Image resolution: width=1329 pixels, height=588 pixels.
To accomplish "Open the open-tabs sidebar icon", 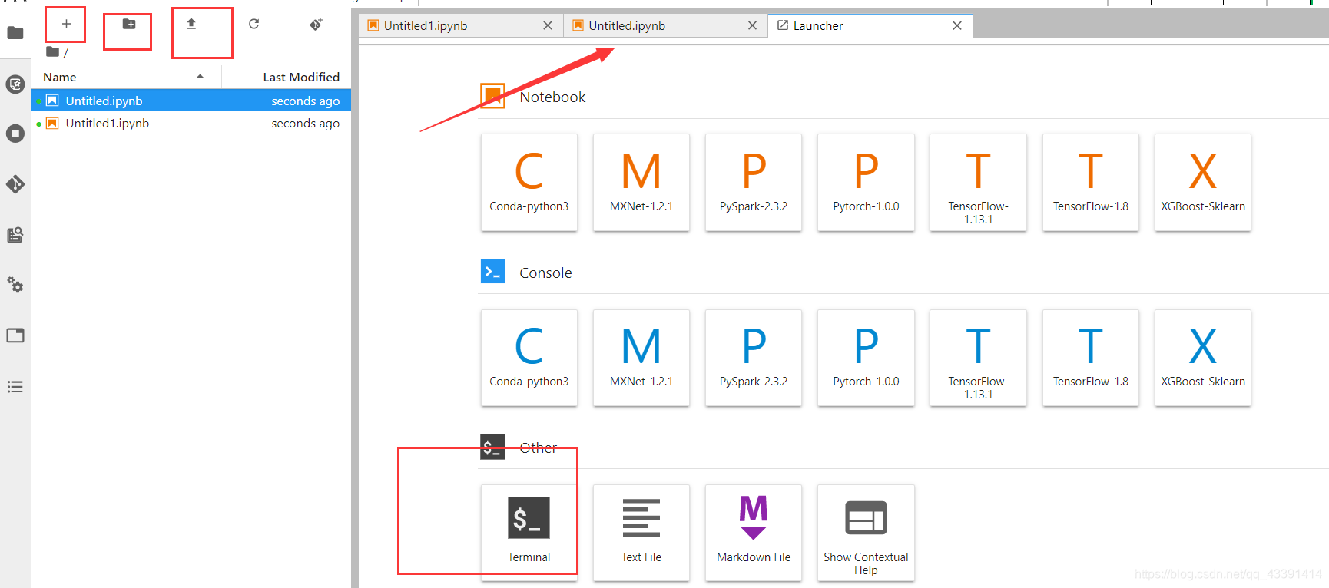I will (15, 335).
